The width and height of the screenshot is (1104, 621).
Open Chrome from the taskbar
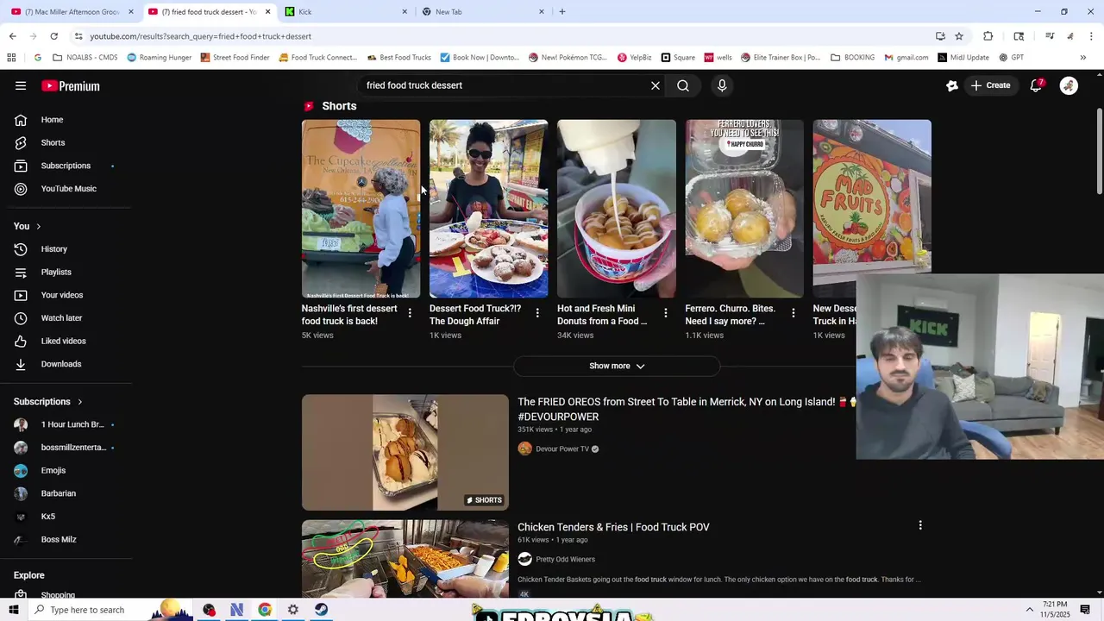pos(265,610)
